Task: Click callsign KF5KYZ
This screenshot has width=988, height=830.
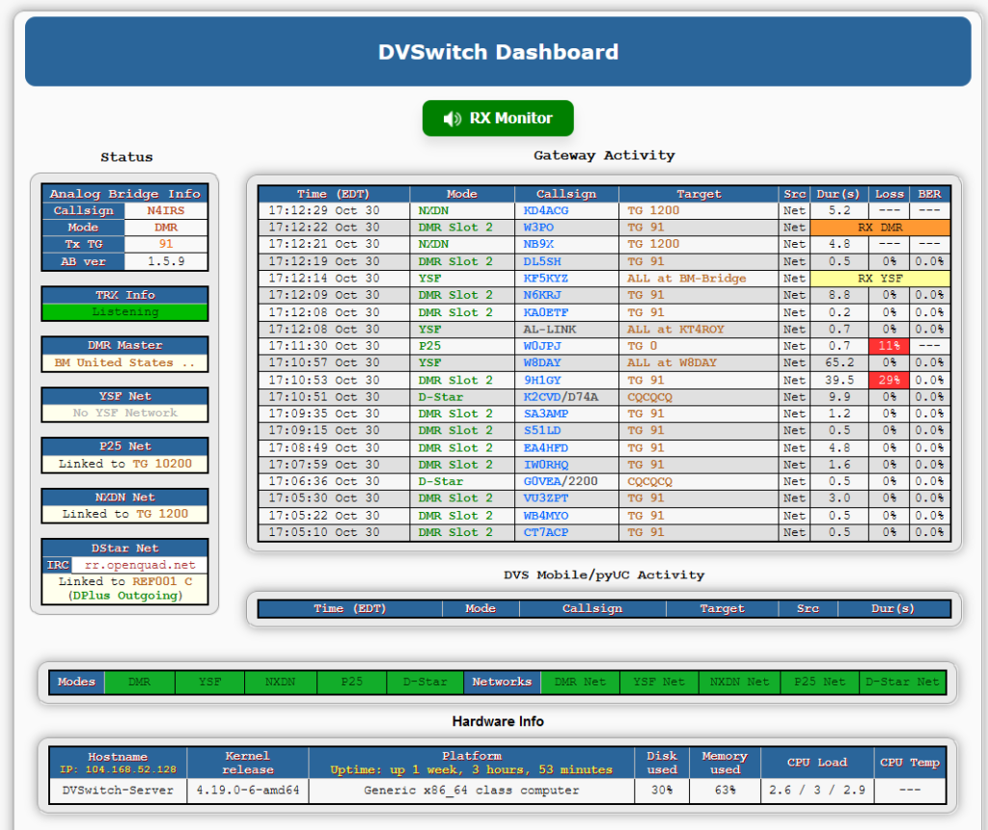Action: pos(546,279)
